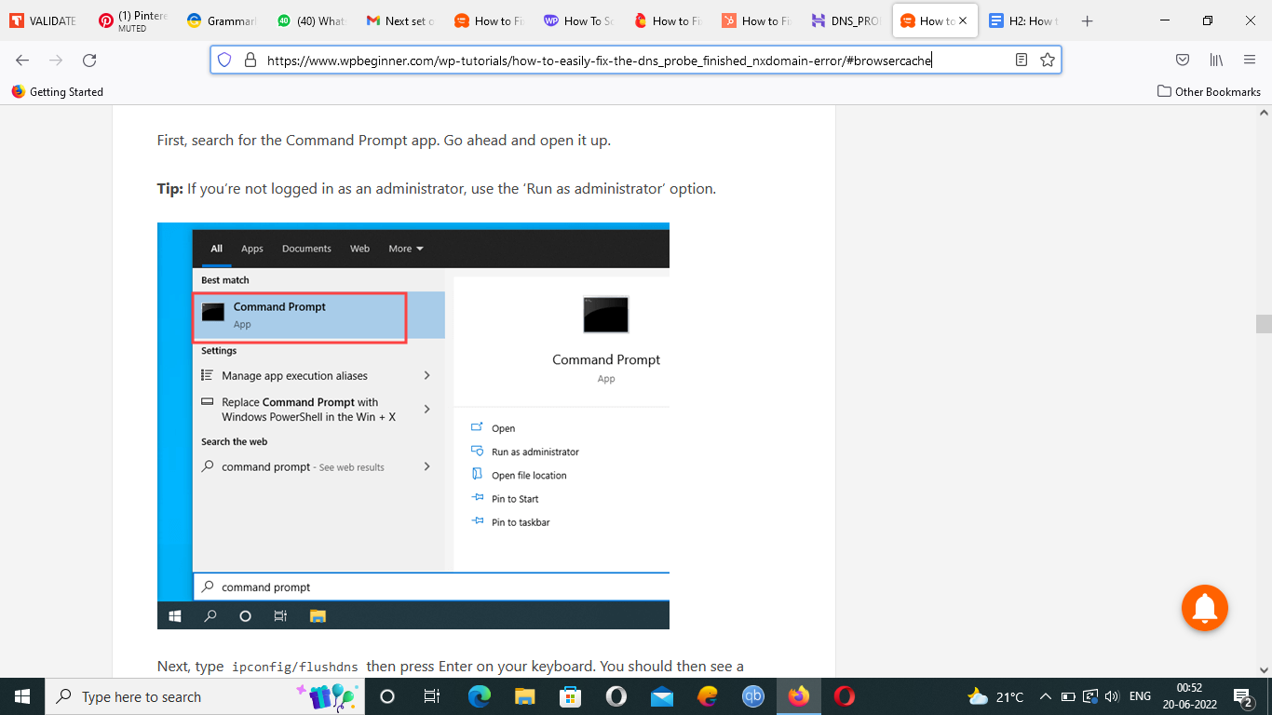Save the page to Pocket
1272x715 pixels.
[1183, 60]
